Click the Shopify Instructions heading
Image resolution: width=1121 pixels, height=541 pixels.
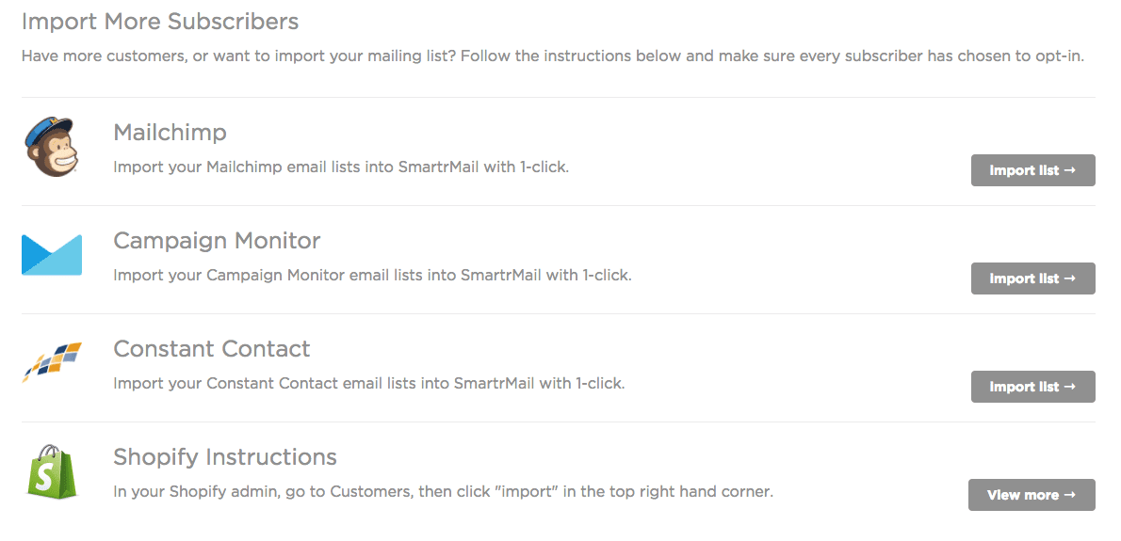pyautogui.click(x=224, y=457)
